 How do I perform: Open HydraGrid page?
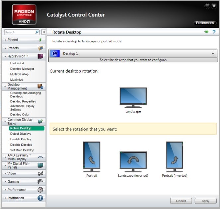[x=17, y=63]
